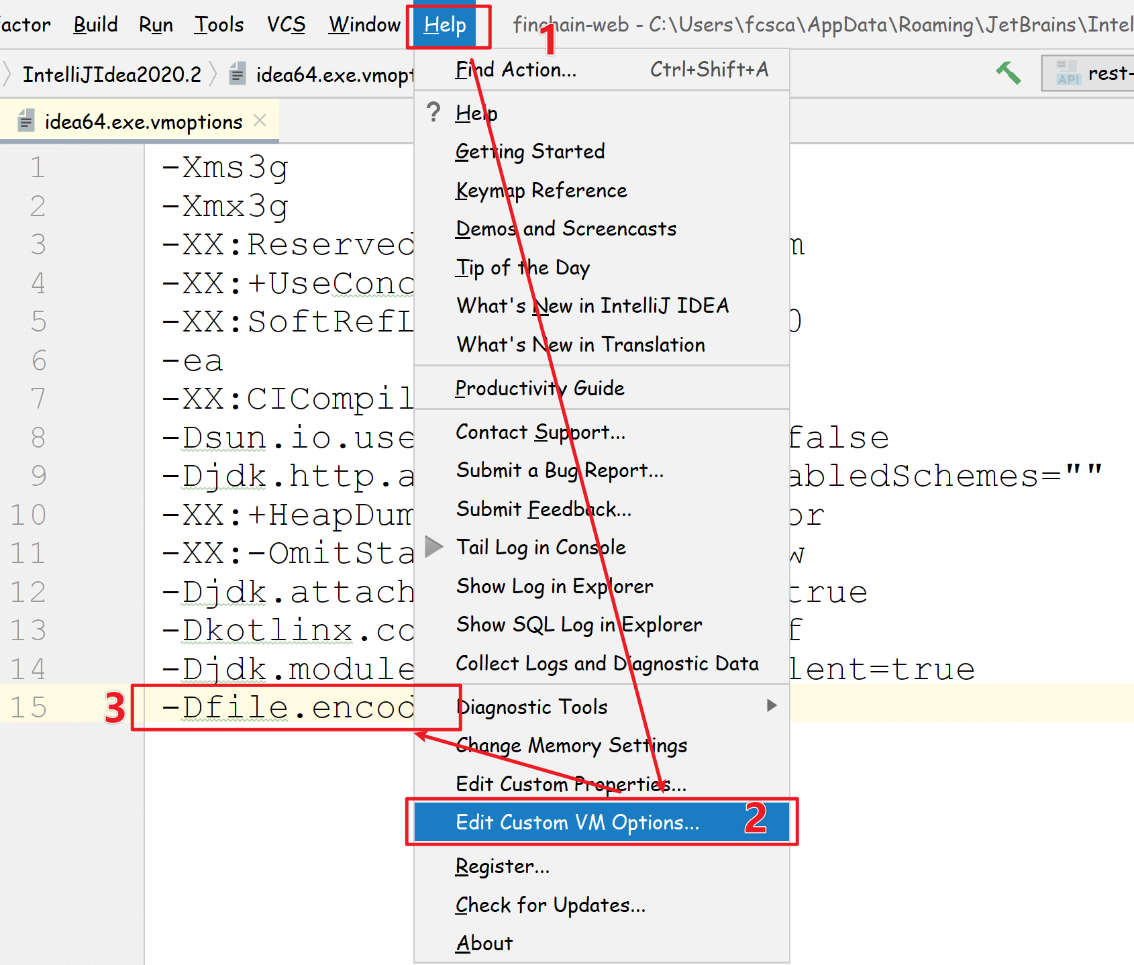Open the run configuration selector with API icon
The width and height of the screenshot is (1134, 965).
(1088, 72)
